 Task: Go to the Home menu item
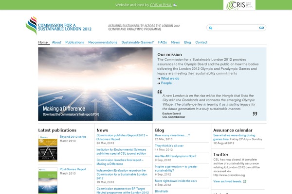(x=43, y=42)
